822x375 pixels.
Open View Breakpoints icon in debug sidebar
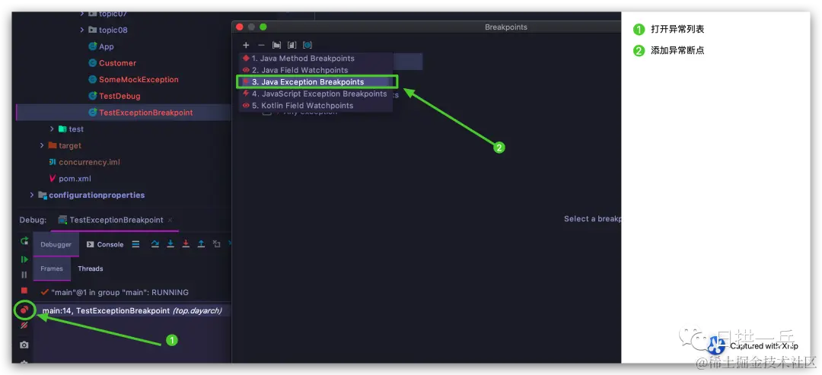pos(24,310)
